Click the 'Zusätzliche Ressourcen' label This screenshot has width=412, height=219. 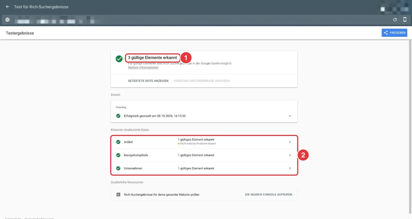click(x=127, y=182)
